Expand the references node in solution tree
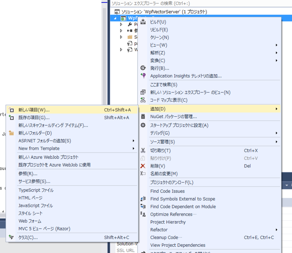Screen dimensions: 292x253 [121, 31]
